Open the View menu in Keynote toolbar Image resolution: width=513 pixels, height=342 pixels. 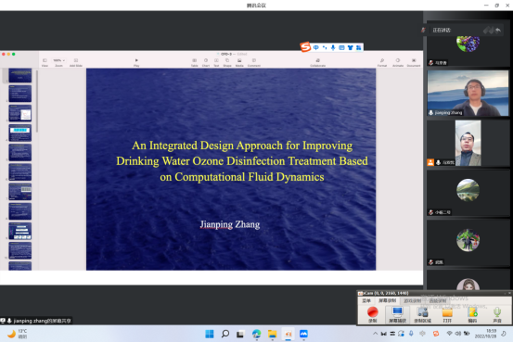click(45, 62)
